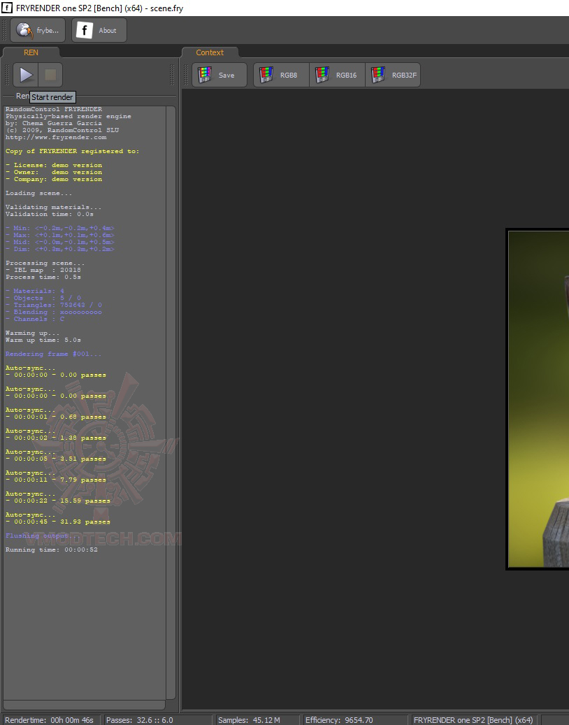Click 'Running time: 00:00:52' log text
Viewport: 569px width, 725px height.
tap(51, 550)
